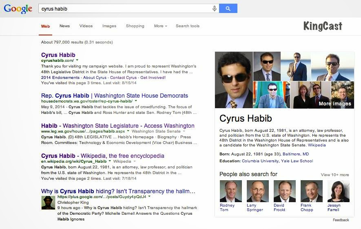The width and height of the screenshot is (361, 229).
Task: Open photo of woman and man together
Action: tap(311, 95)
